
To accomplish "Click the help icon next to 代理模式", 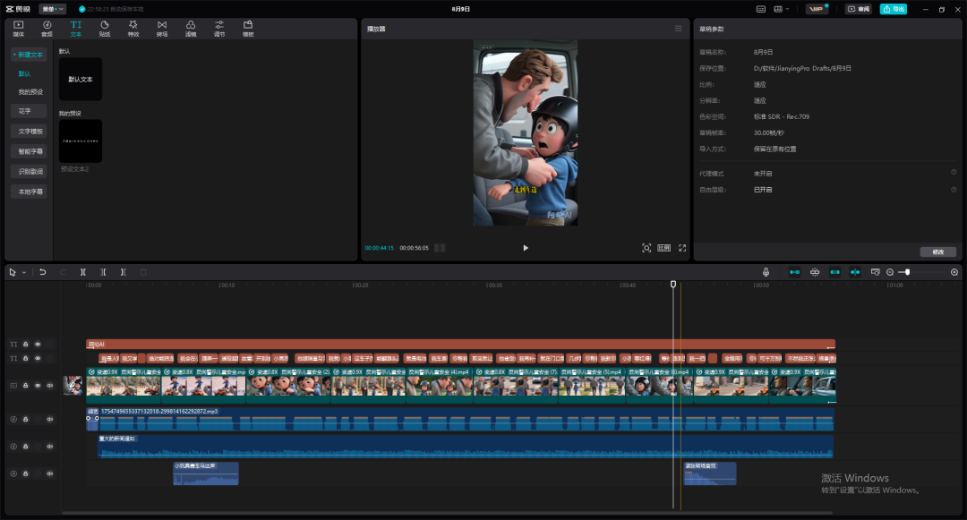I will tap(954, 173).
